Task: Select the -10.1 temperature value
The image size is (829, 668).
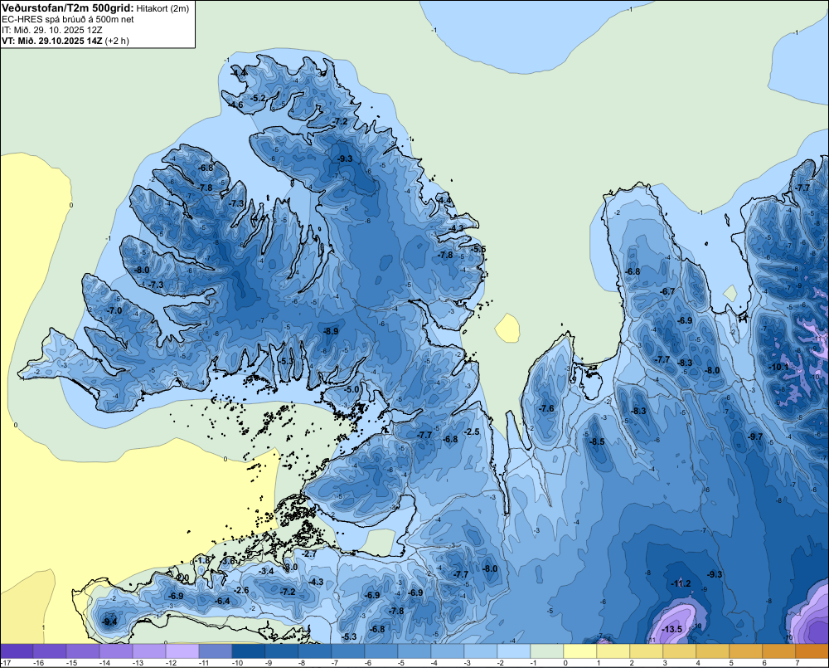Action: [x=778, y=367]
